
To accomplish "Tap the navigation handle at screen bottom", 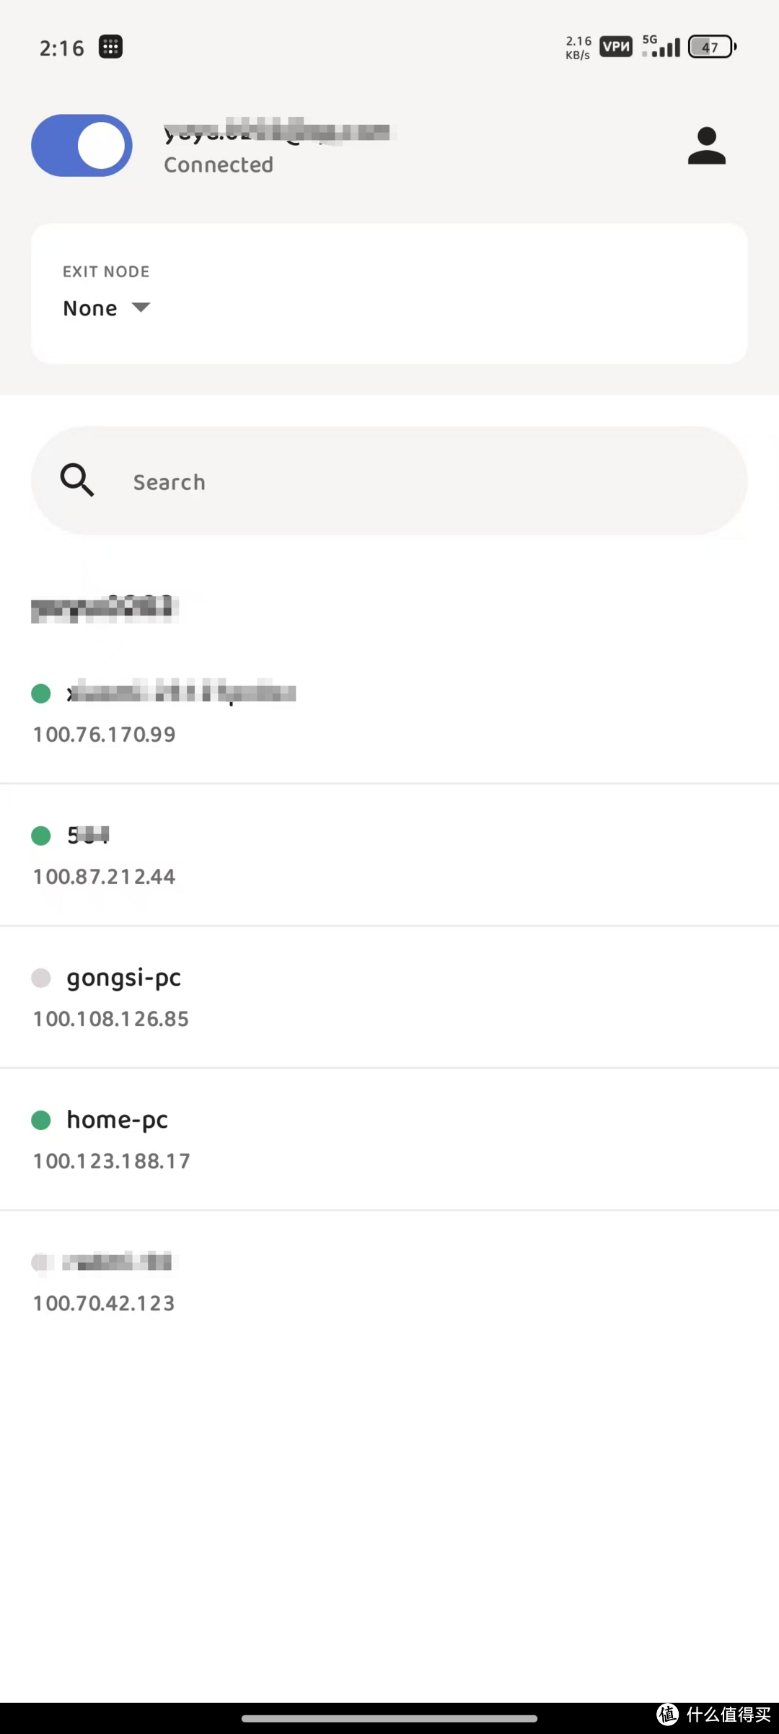I will click(389, 1718).
